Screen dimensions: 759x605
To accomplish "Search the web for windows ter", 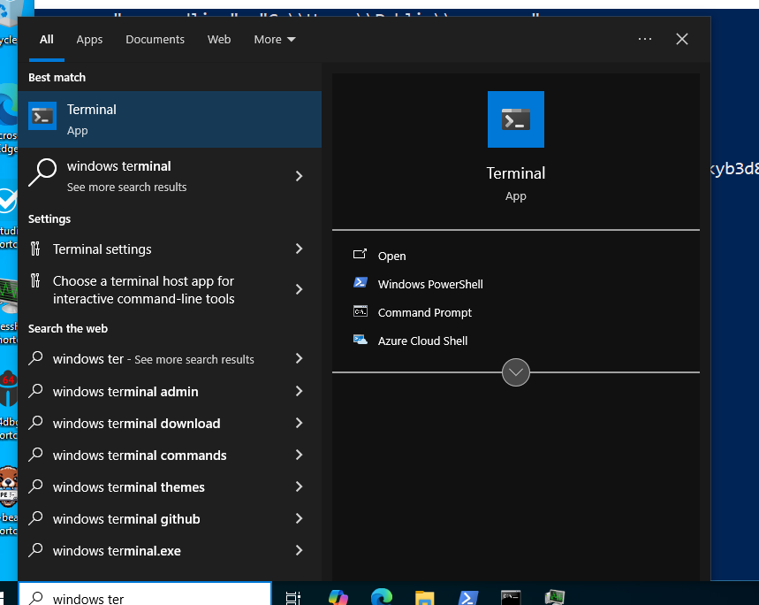I will click(170, 359).
